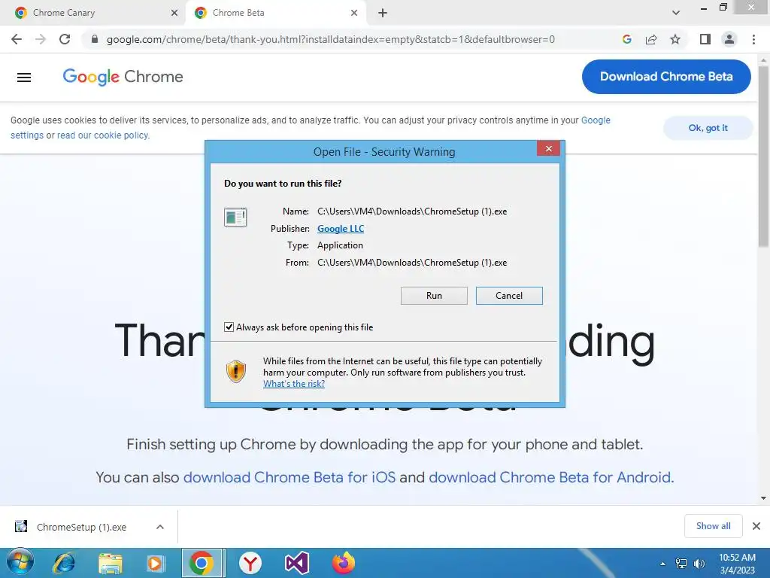This screenshot has width=770, height=578.
Task: Click the padlock site info icon
Action: [95, 39]
